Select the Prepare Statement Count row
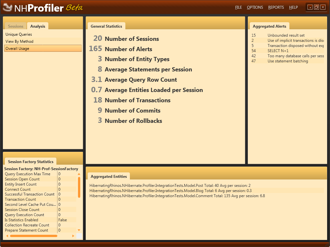 40,230
